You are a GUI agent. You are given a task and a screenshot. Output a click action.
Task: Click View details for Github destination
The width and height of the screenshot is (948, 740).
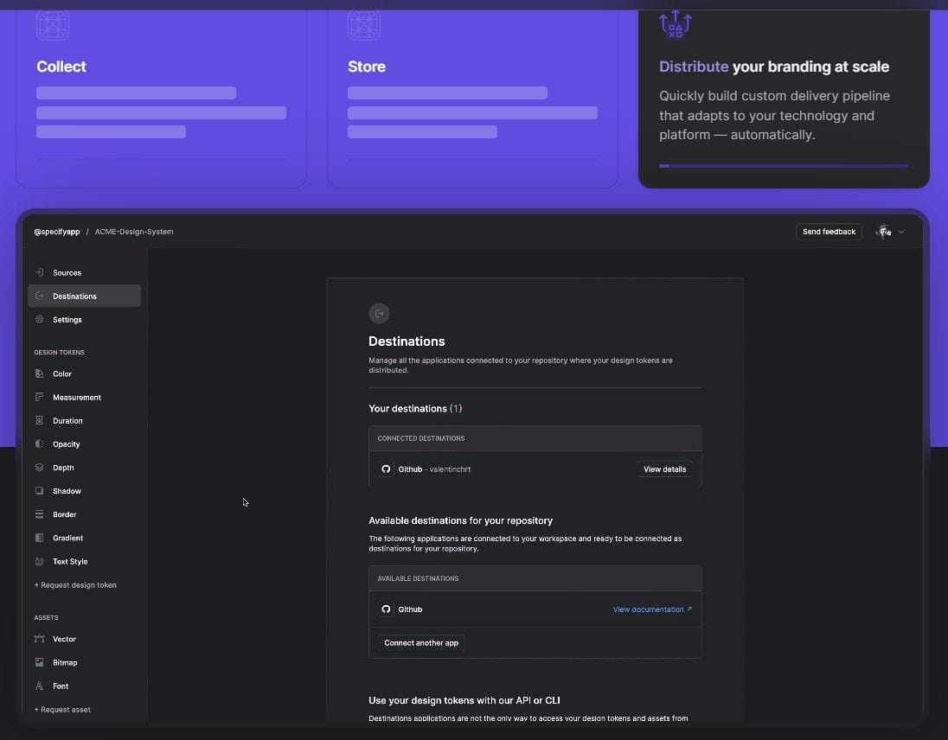(x=664, y=469)
